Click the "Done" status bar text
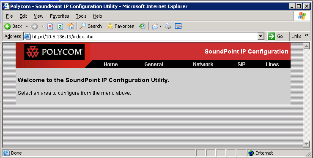313x158 pixels. (x=16, y=153)
